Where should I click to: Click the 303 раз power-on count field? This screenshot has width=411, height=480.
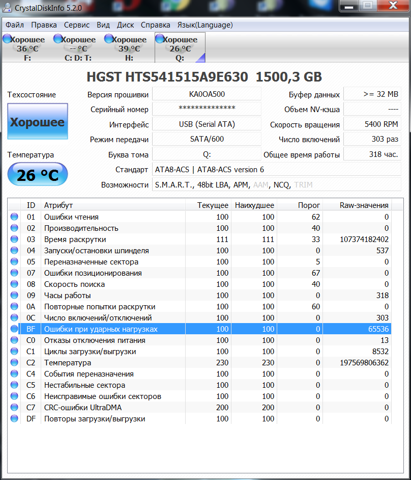pos(372,139)
